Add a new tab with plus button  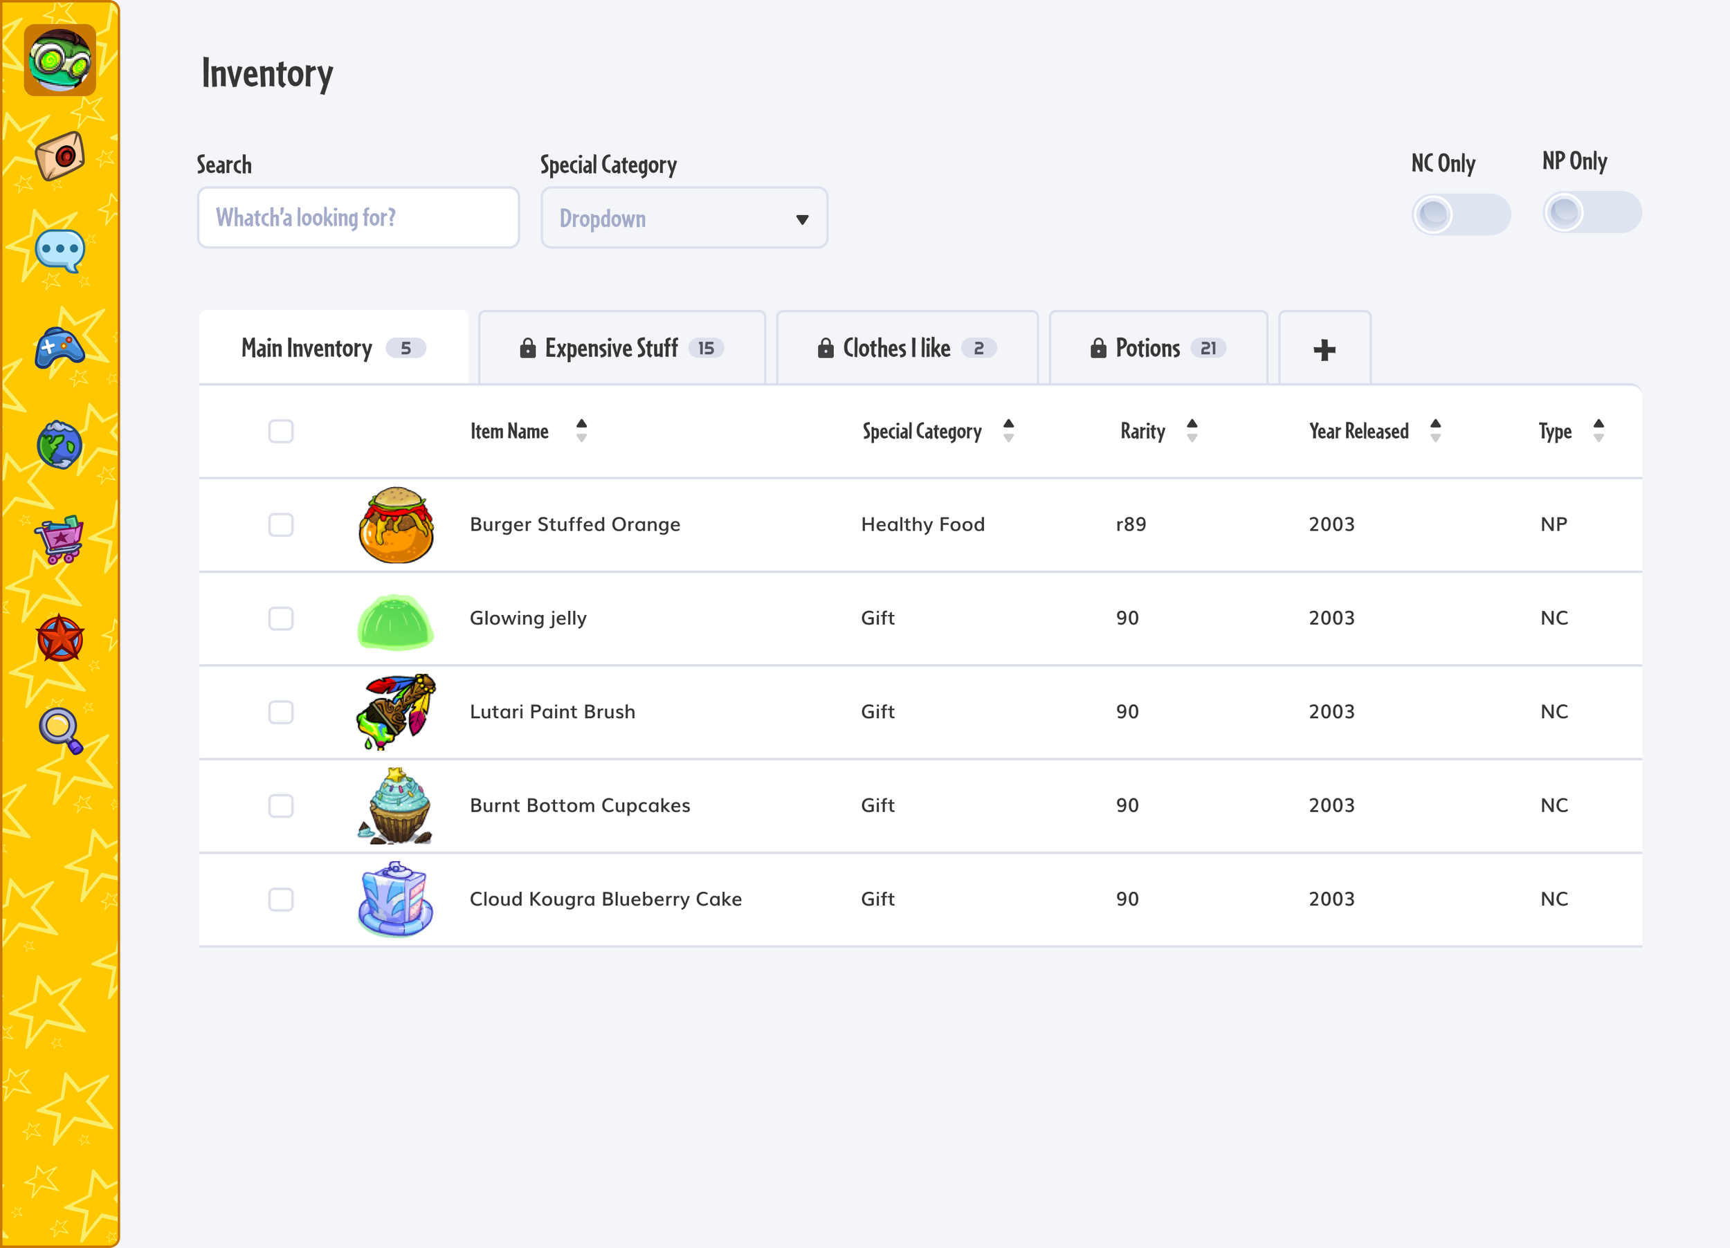click(x=1324, y=349)
